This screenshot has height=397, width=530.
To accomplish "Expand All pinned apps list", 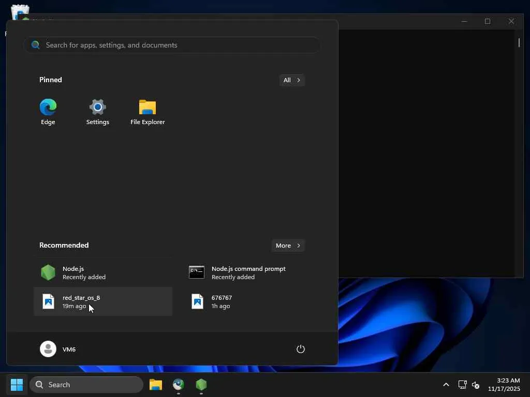I will pos(291,80).
